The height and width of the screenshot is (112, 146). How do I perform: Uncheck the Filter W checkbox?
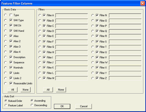pyautogui.click(x=97, y=62)
